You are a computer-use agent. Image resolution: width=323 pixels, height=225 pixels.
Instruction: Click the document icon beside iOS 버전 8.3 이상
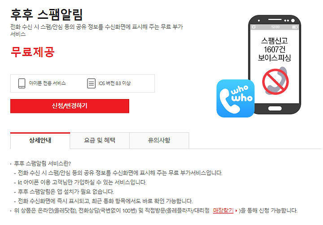[91, 83]
